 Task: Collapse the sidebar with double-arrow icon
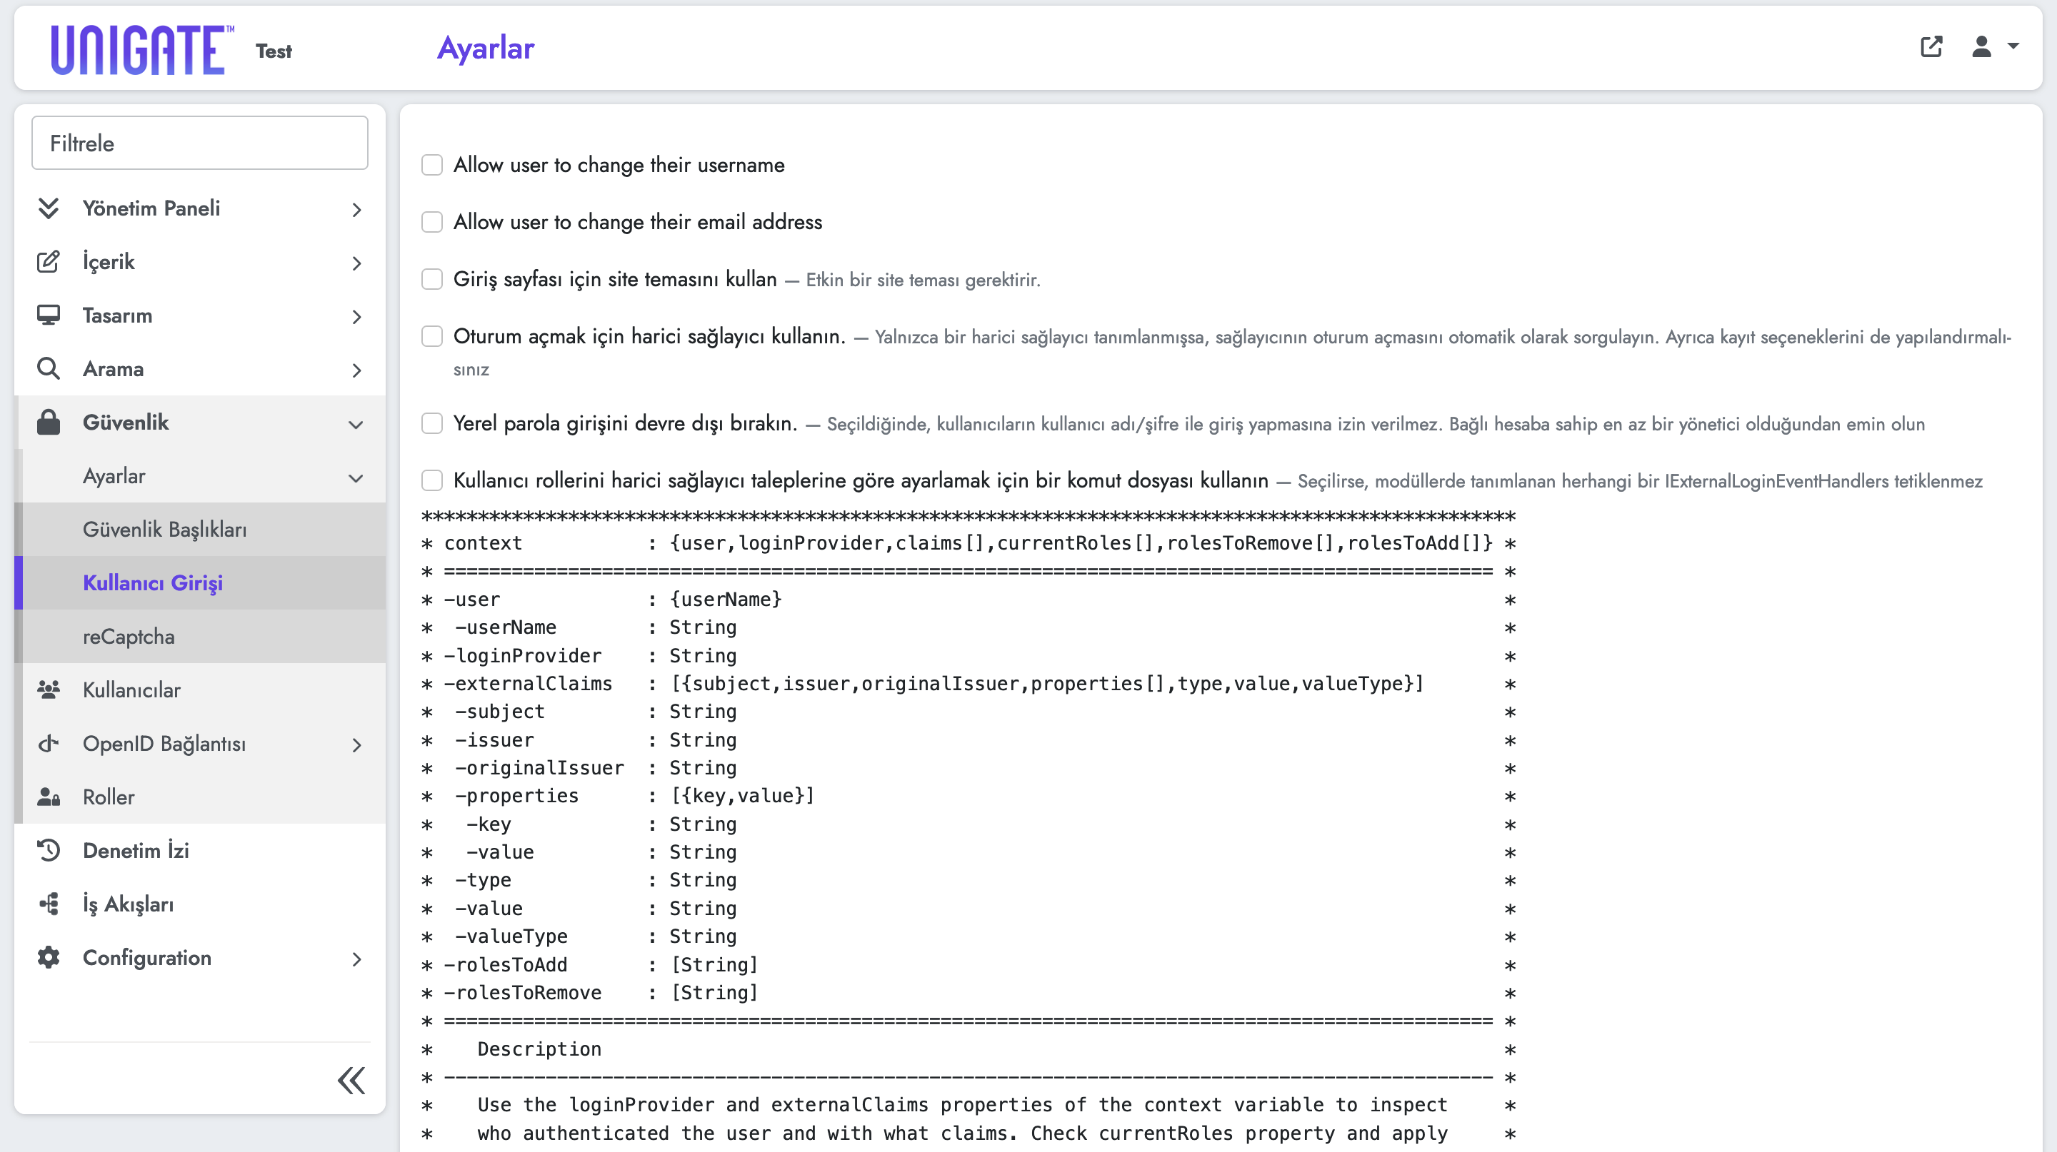coord(351,1080)
